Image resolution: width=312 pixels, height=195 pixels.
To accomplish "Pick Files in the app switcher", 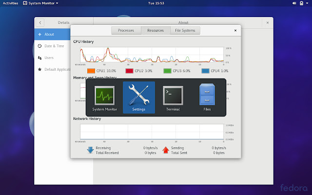I will (x=207, y=97).
